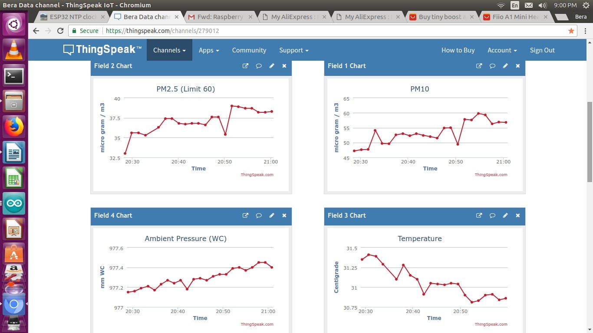
Task: Edit Field 2 Chart settings via pencil
Action: coord(272,66)
